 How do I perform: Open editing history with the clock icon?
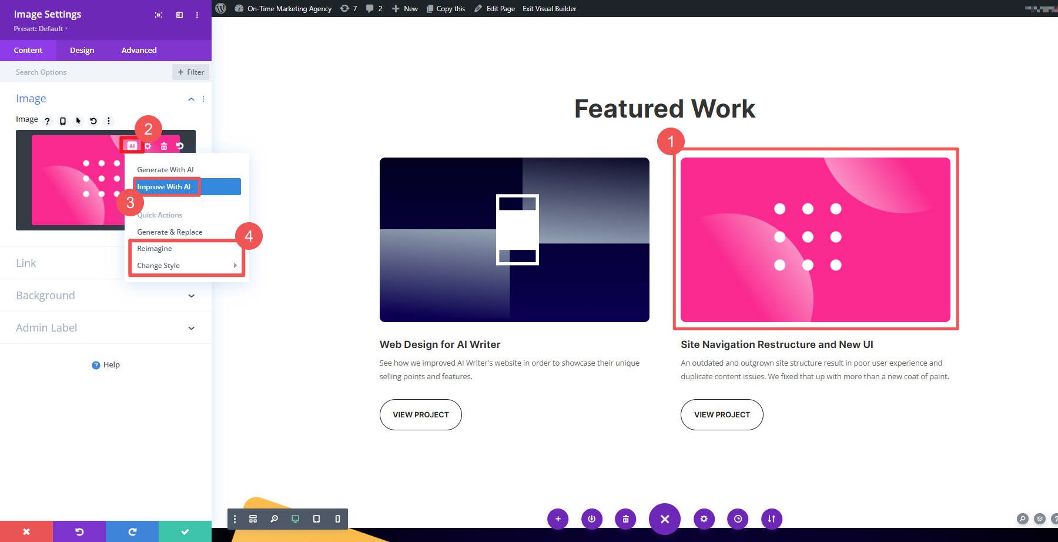738,519
